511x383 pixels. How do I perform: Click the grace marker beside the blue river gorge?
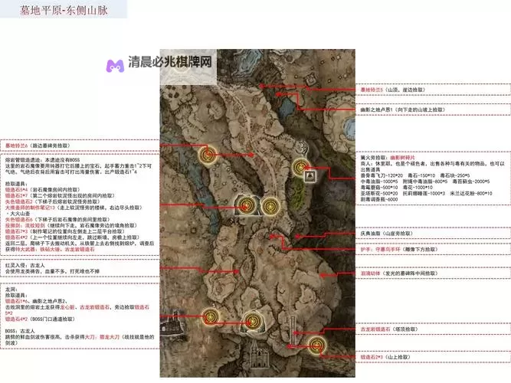[x=208, y=155]
